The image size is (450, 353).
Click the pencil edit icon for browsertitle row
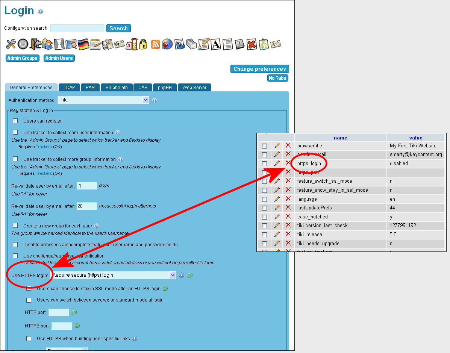(277, 145)
